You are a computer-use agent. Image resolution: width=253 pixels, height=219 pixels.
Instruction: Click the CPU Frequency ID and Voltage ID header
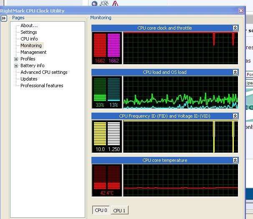pos(164,116)
